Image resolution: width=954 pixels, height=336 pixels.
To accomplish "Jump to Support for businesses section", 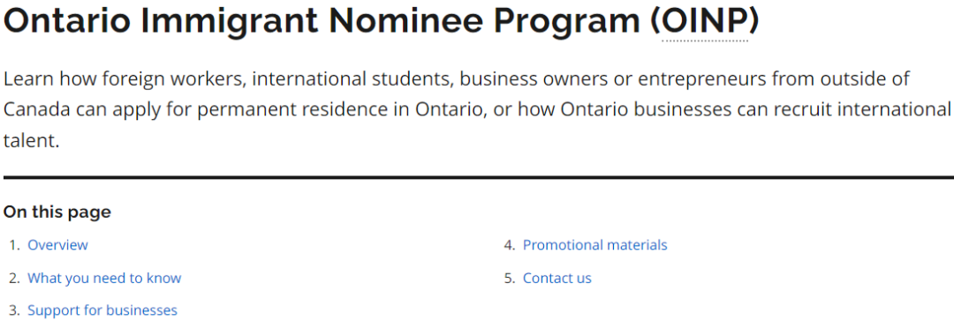I will click(102, 310).
